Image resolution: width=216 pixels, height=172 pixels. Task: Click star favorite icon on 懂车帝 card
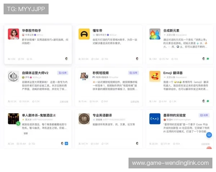pos(103,59)
